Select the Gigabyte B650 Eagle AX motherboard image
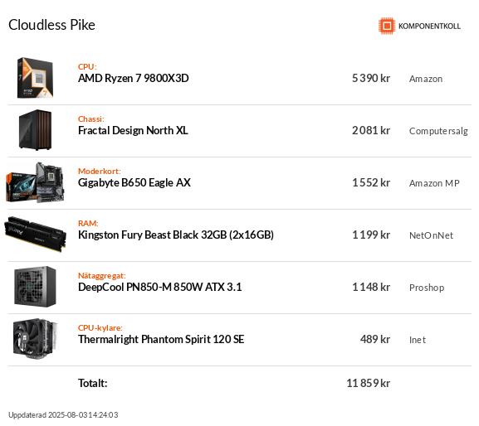The width and height of the screenshot is (479, 426). 35,182
